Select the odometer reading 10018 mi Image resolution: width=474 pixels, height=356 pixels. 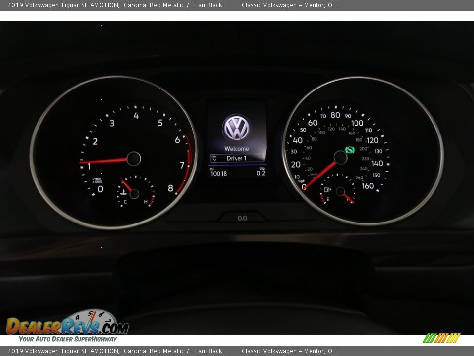point(219,173)
